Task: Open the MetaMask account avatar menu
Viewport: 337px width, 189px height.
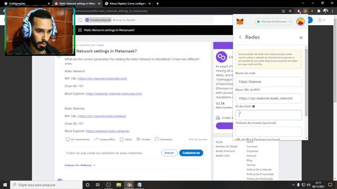Action: [300, 22]
